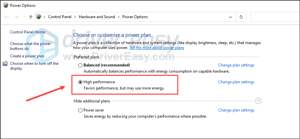Go up one level with Up arrow
Image resolution: width=300 pixels, height=139 pixels.
[x=31, y=17]
